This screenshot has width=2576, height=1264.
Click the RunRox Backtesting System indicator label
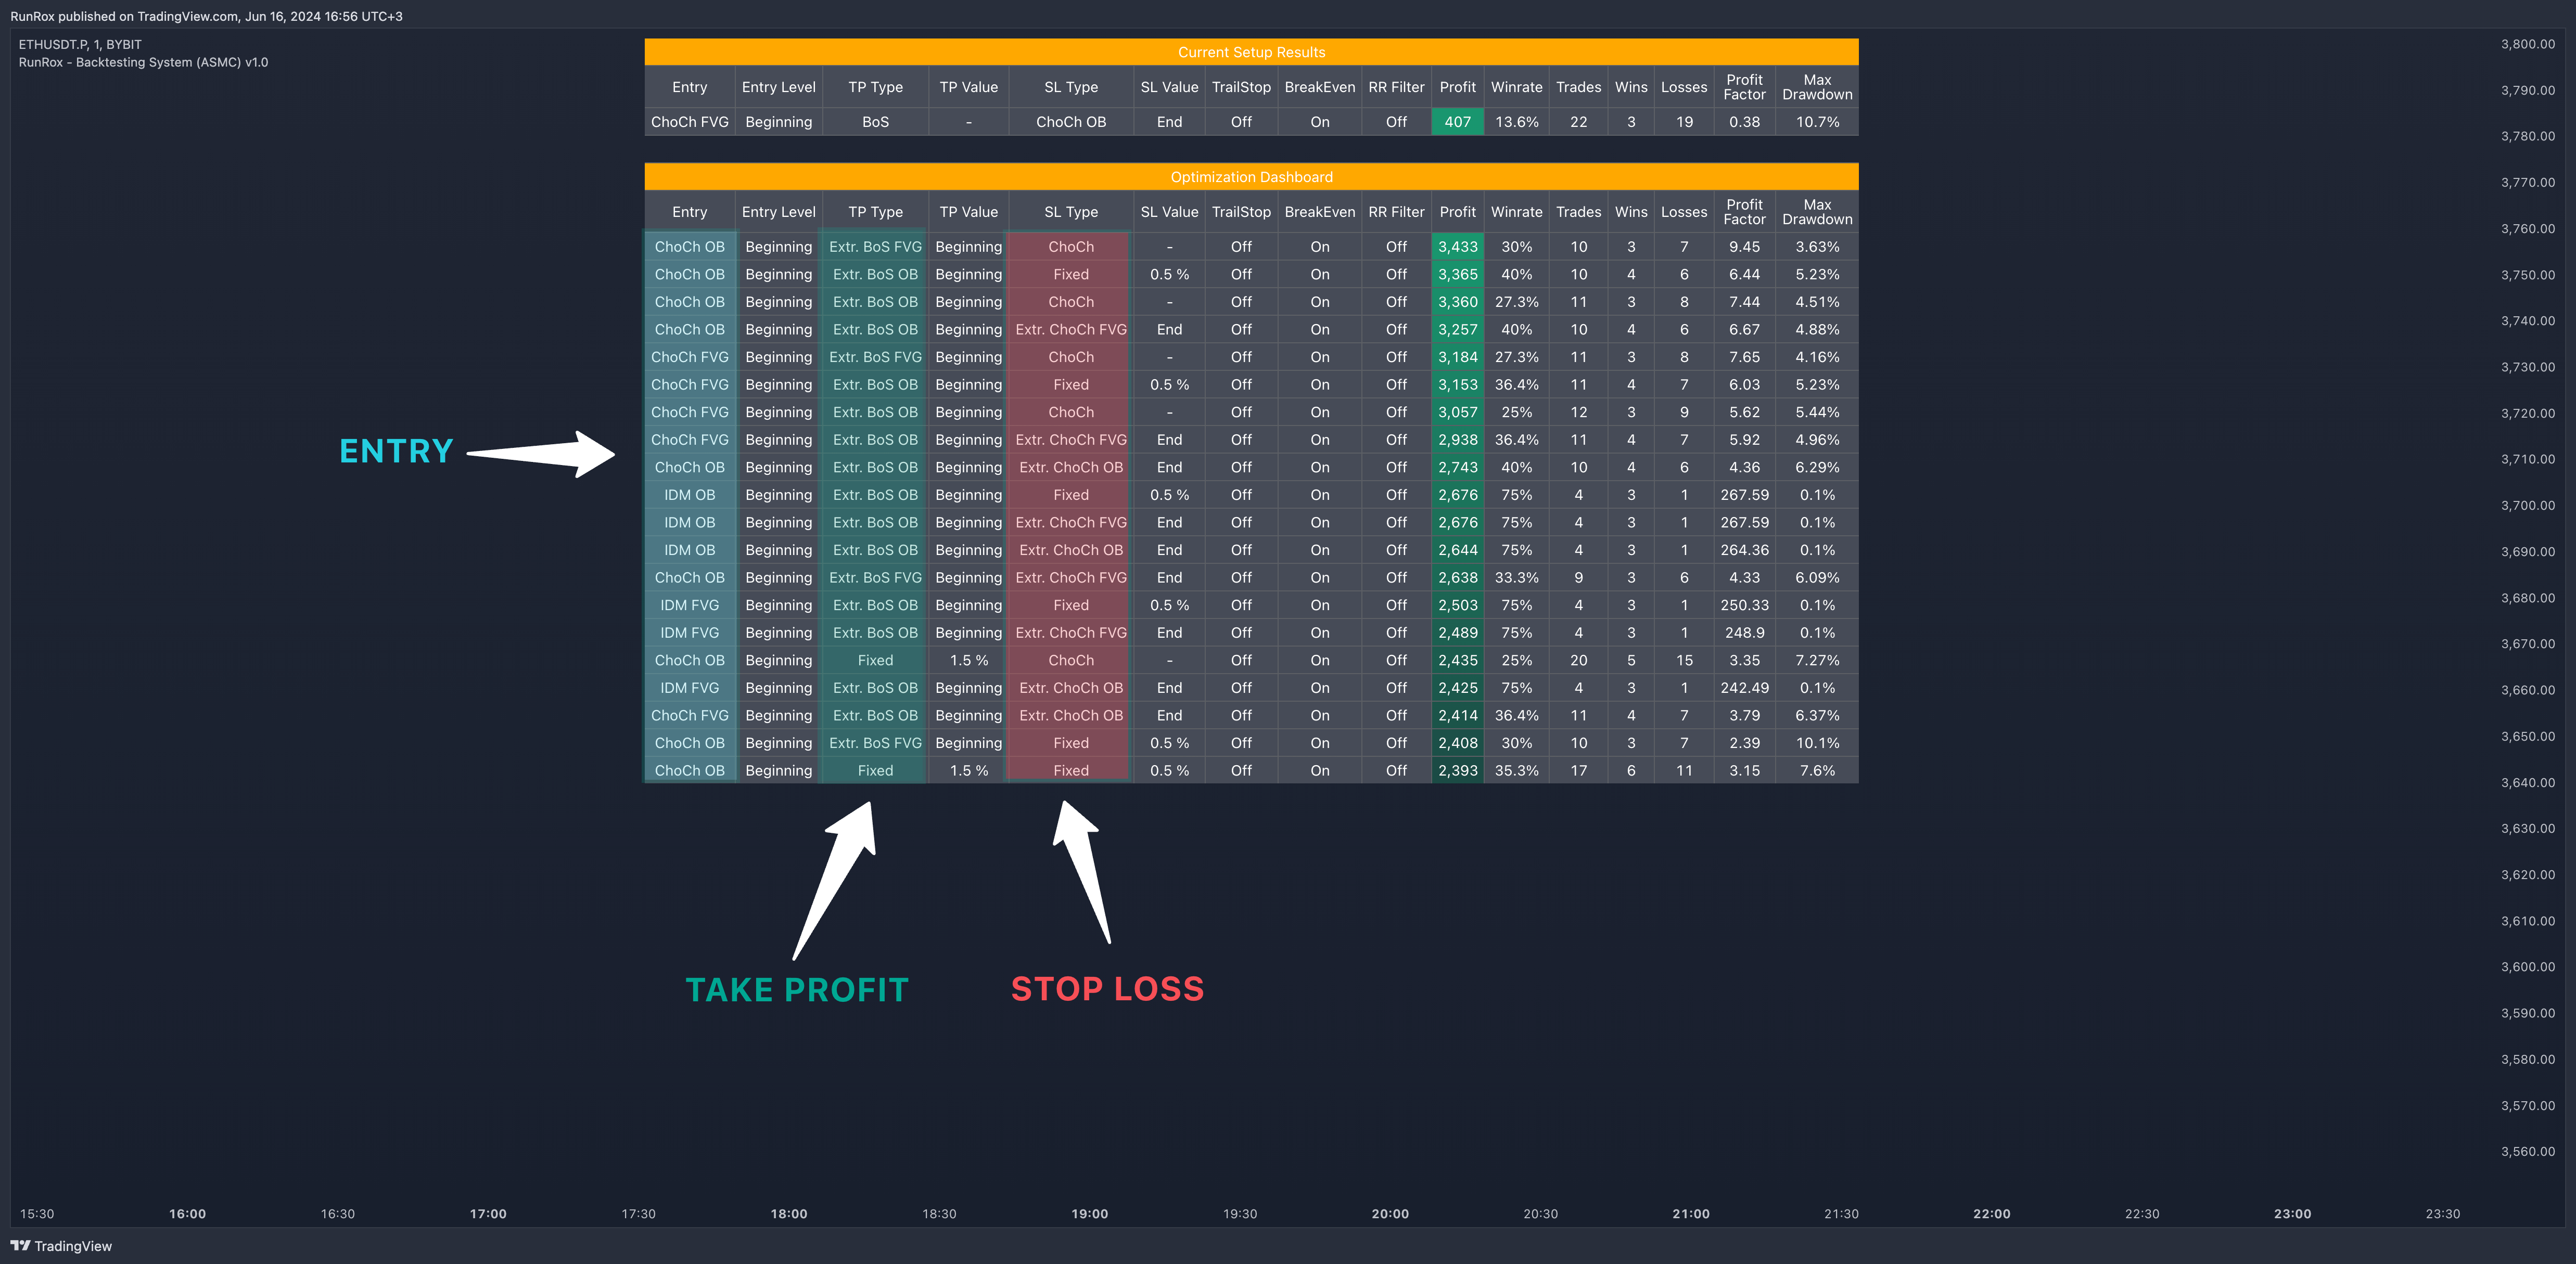click(x=143, y=62)
